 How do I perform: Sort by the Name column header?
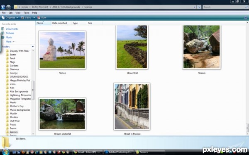(x=43, y=23)
